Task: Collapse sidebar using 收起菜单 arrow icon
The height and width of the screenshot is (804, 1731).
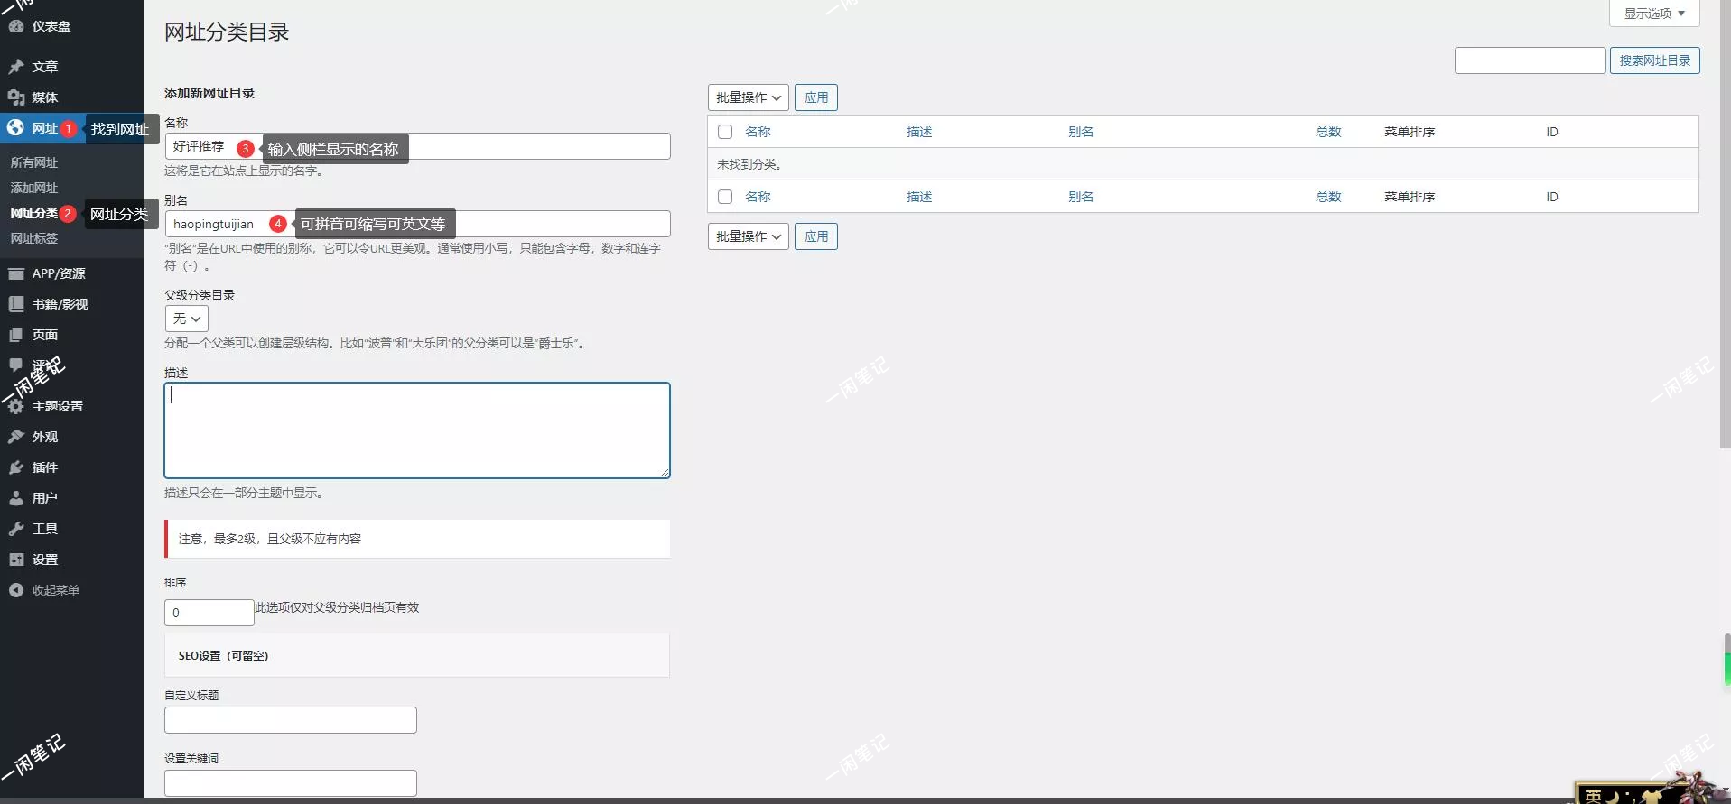Action: 16,590
